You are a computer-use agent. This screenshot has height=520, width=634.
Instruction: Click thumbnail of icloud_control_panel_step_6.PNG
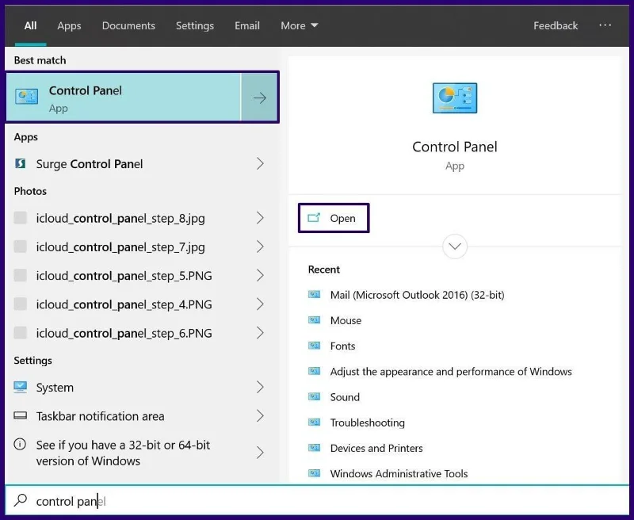click(21, 332)
